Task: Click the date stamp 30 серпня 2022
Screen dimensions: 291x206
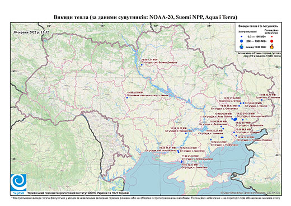Action: 31,32
